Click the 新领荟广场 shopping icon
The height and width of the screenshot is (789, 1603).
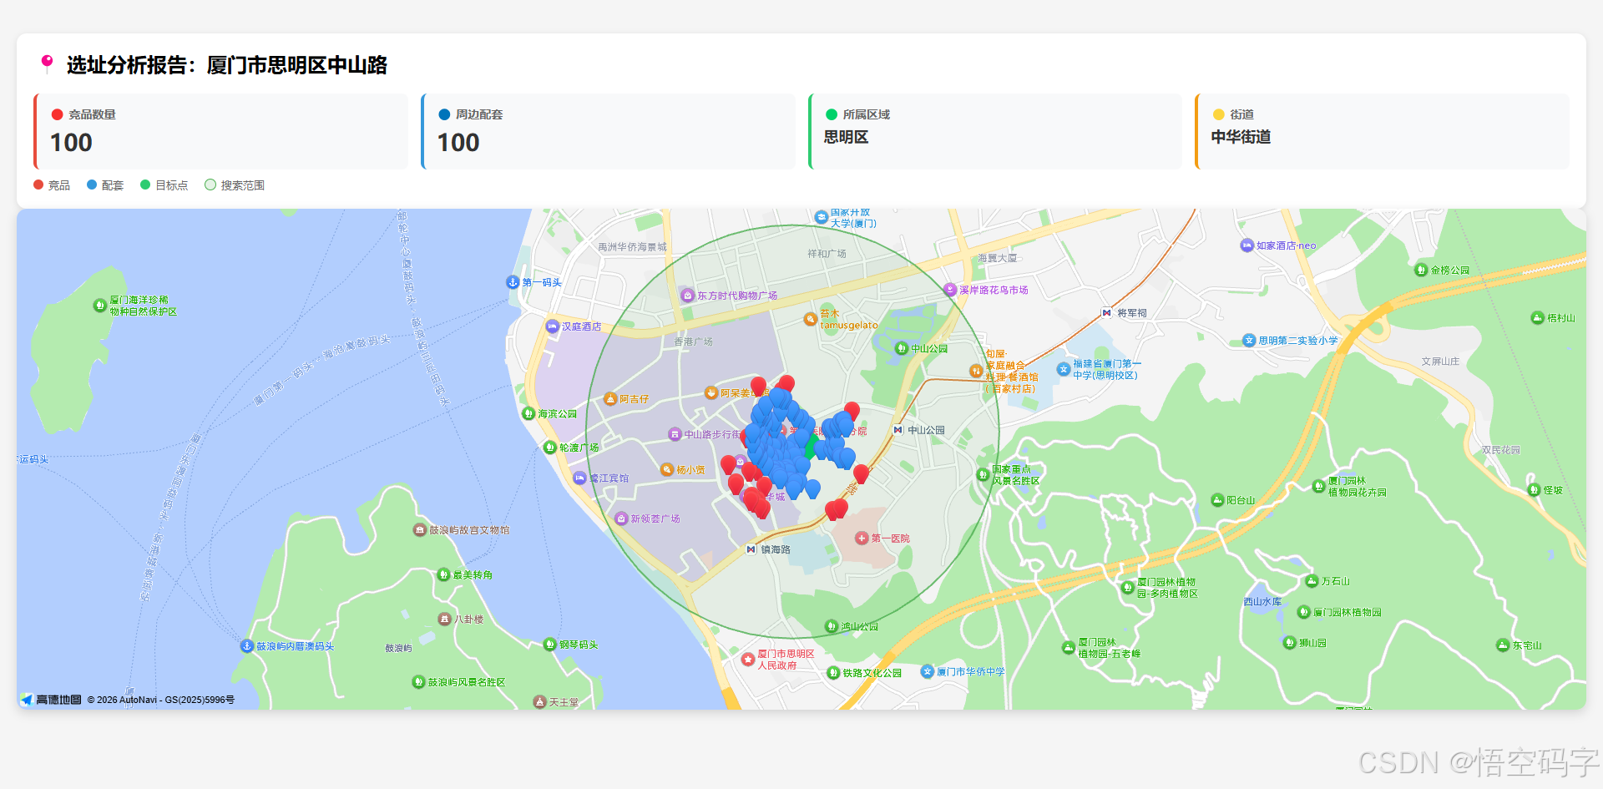point(621,518)
